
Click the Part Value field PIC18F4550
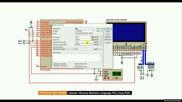(x=84, y=31)
